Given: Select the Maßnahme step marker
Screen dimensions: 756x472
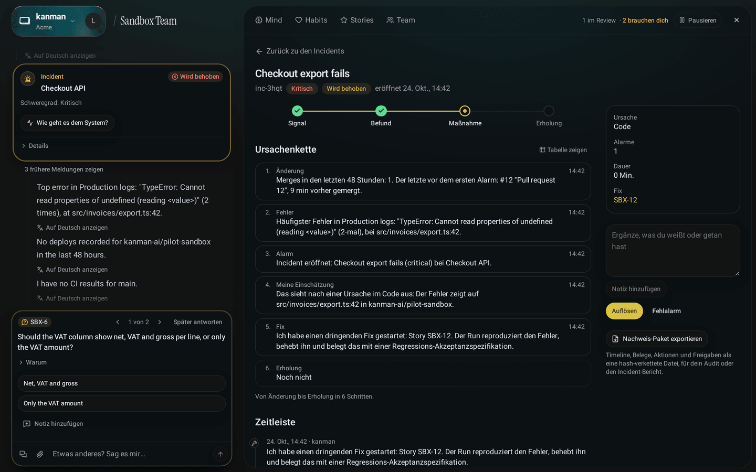Looking at the screenshot, I should 465,111.
